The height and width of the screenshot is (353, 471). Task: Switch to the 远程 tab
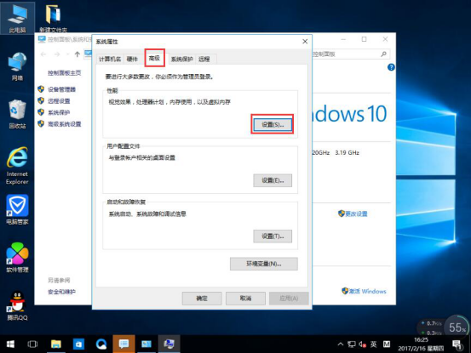(204, 59)
